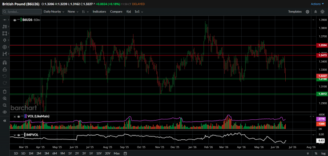The height and width of the screenshot is (156, 328).
Task: Zoom in with the magnifier plus icon
Action: click(5, 98)
